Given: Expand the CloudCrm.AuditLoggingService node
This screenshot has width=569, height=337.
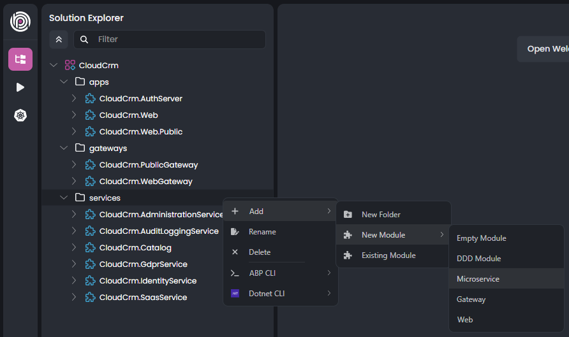Looking at the screenshot, I should pos(74,231).
